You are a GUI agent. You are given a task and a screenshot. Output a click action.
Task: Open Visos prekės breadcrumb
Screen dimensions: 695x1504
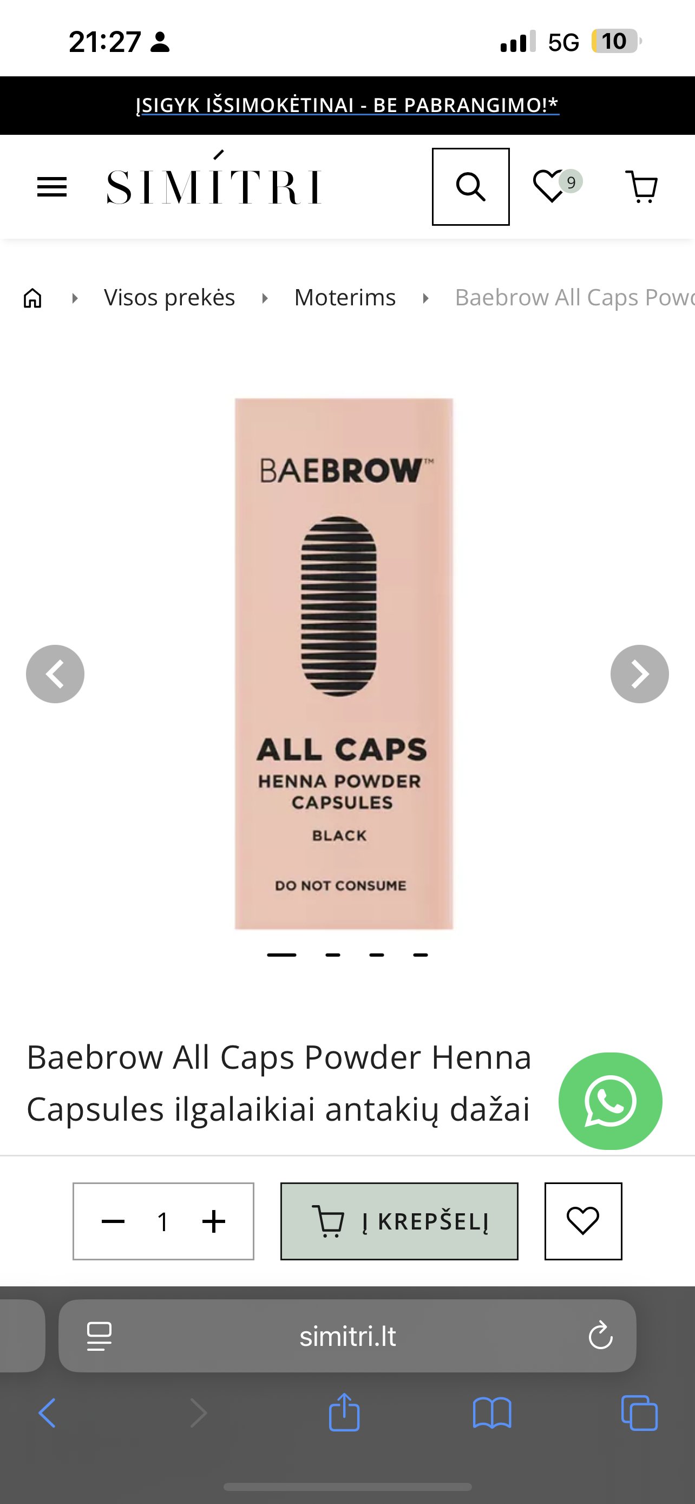[x=169, y=297]
